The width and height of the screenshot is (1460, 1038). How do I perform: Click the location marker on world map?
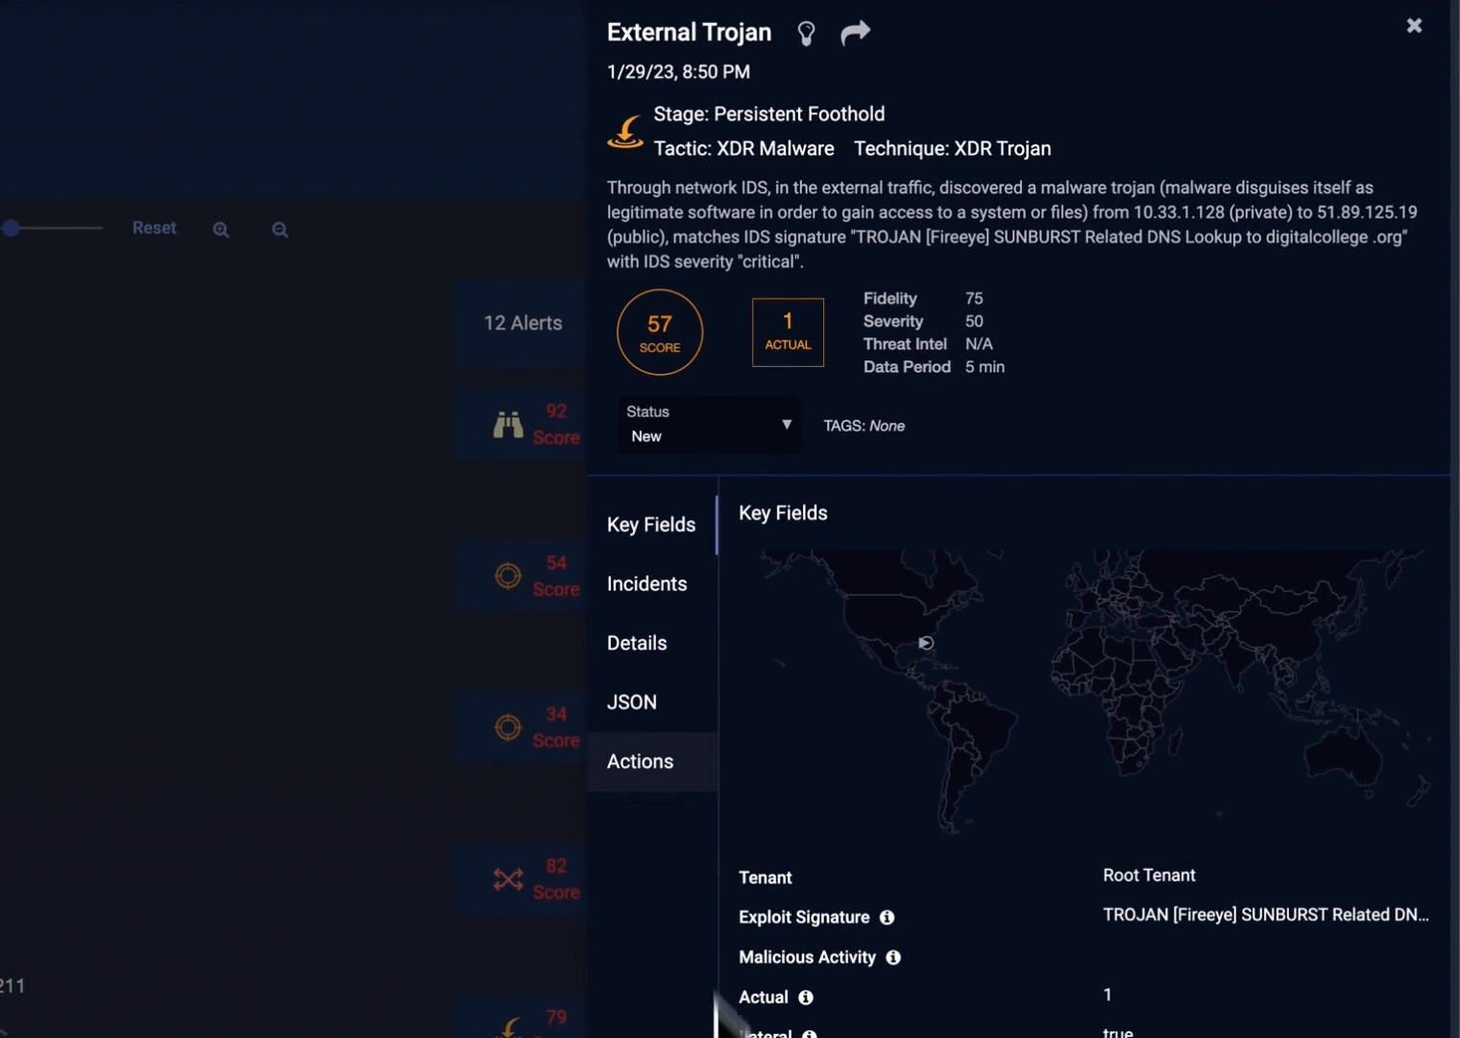tap(926, 643)
